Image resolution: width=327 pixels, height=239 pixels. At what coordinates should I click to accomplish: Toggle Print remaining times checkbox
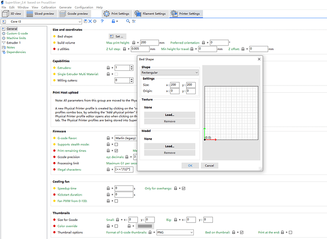tap(116, 151)
